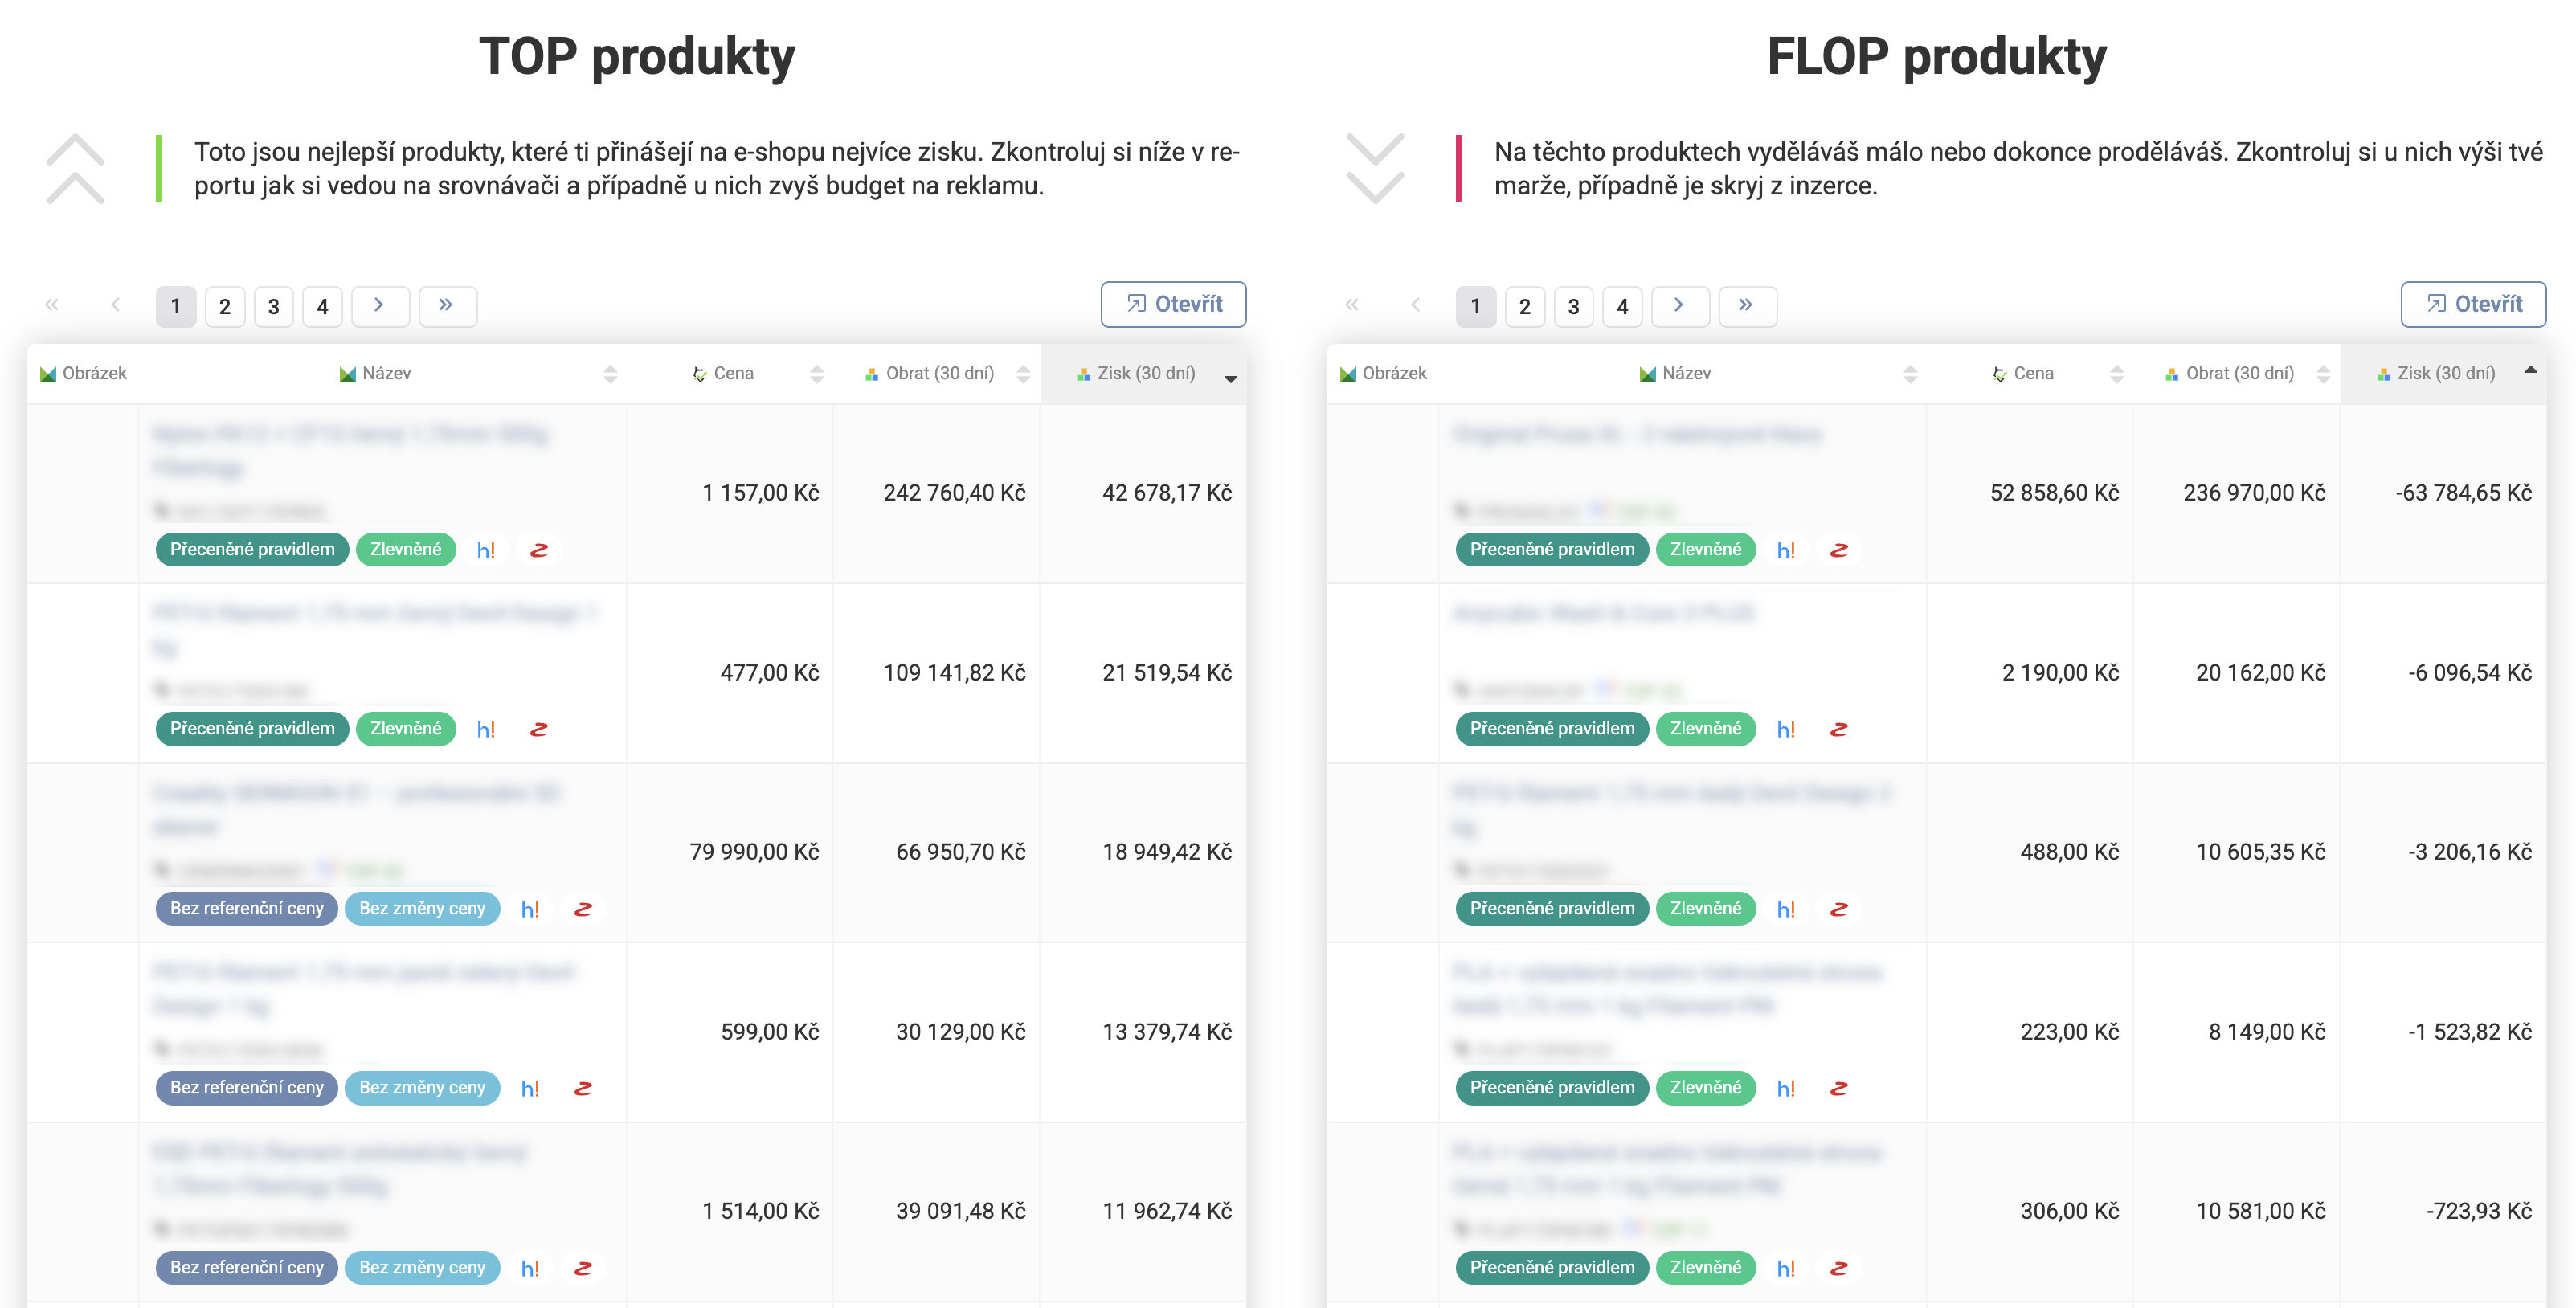Image resolution: width=2576 pixels, height=1308 pixels.
Task: Click Zlevněné tag in second TOP product row
Action: [x=405, y=728]
